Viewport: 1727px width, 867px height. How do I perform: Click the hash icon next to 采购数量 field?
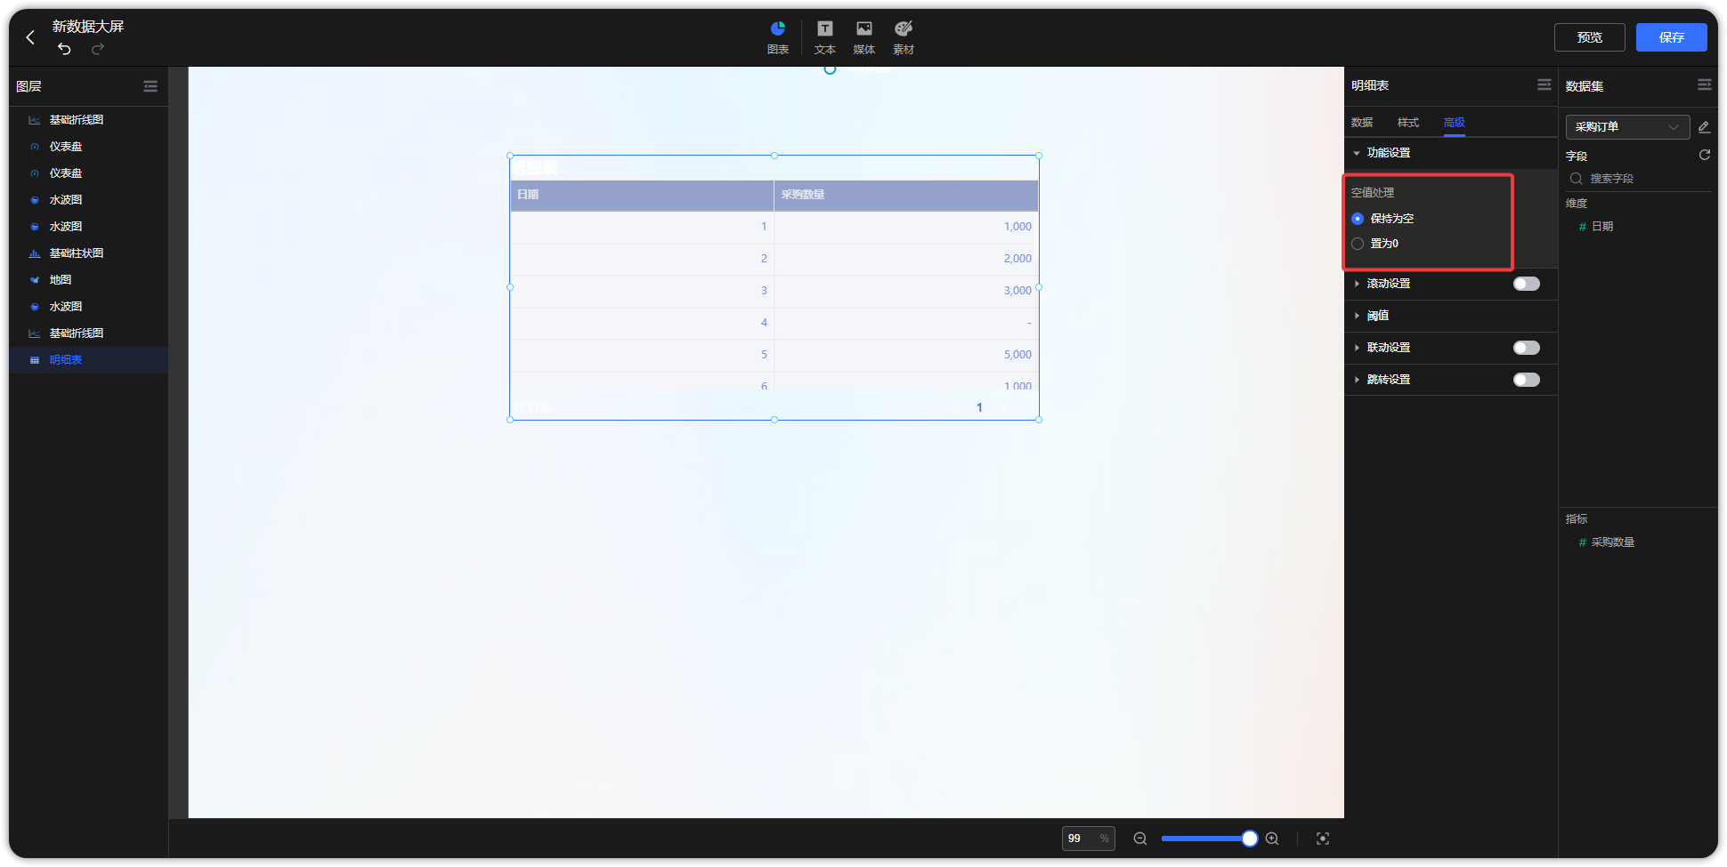[x=1582, y=542]
